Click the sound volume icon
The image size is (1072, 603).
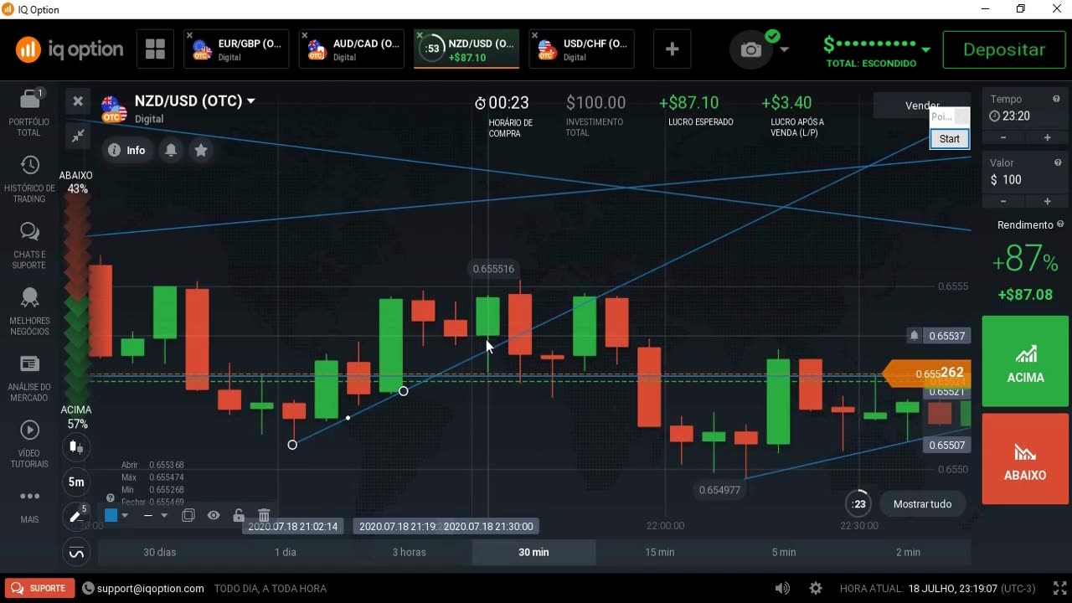pyautogui.click(x=782, y=589)
